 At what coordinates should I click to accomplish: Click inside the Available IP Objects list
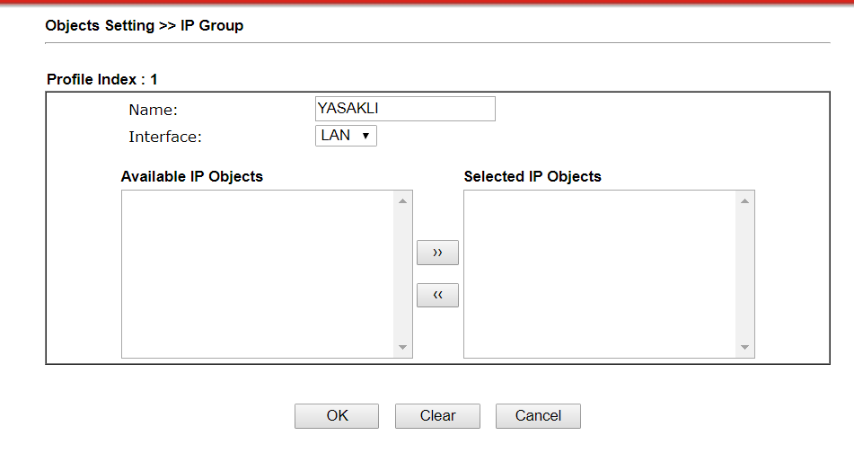tap(258, 273)
